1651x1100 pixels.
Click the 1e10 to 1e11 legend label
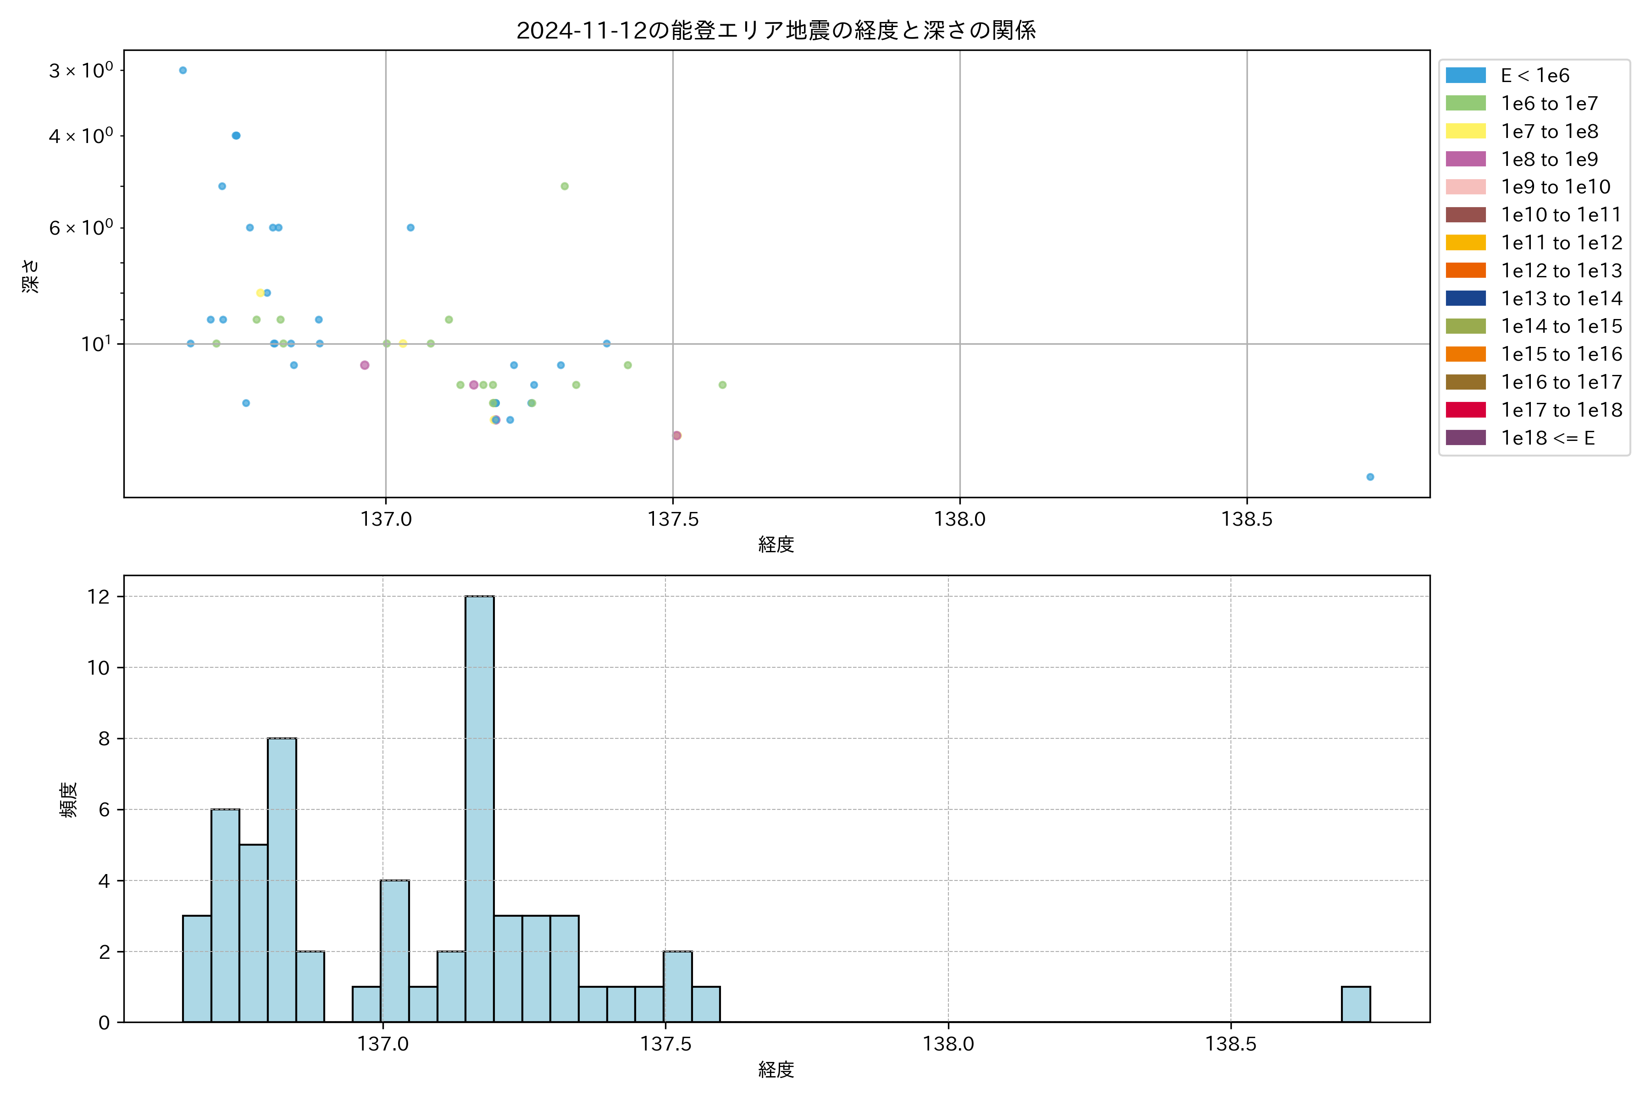click(x=1561, y=214)
